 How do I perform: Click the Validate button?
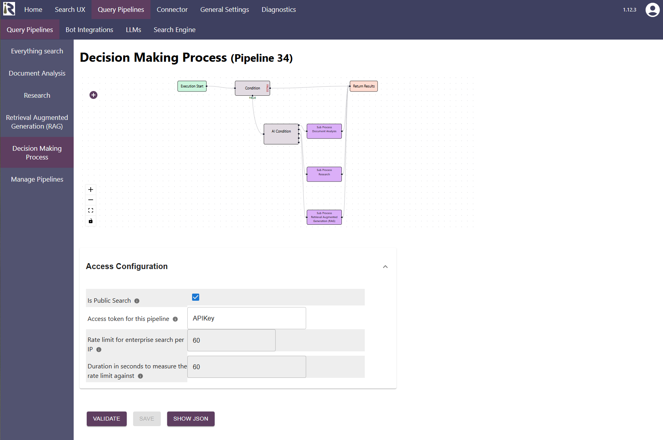click(107, 419)
